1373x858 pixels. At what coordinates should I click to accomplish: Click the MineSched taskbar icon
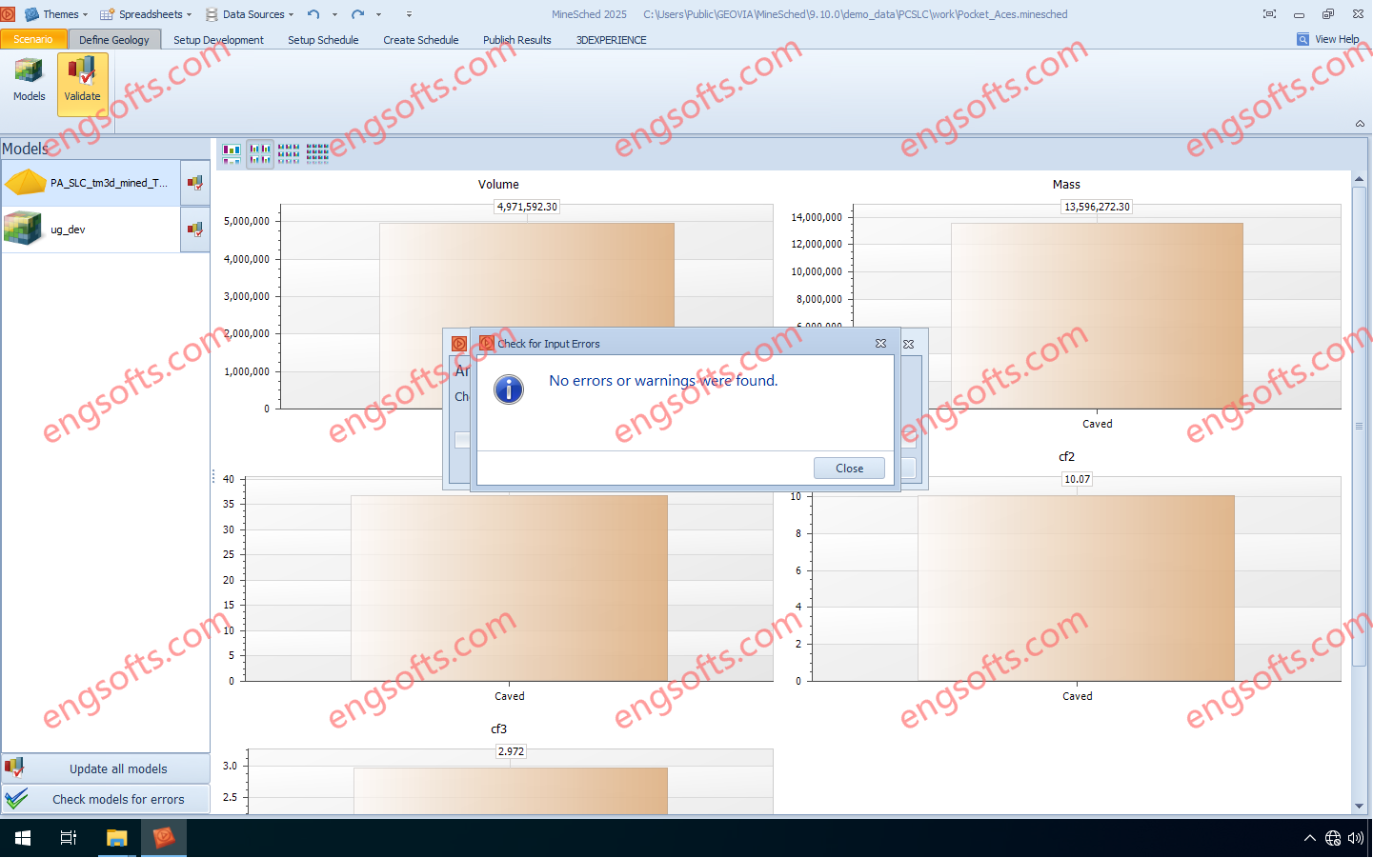coord(164,838)
